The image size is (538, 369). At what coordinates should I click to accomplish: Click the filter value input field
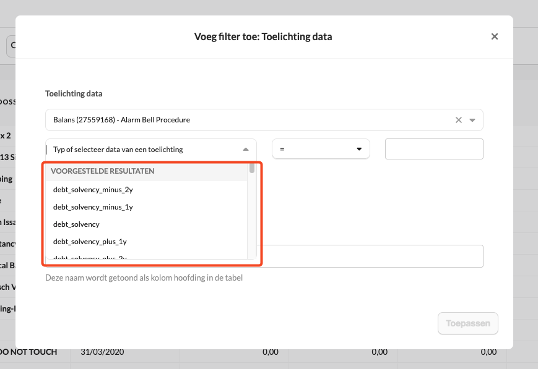pyautogui.click(x=434, y=149)
